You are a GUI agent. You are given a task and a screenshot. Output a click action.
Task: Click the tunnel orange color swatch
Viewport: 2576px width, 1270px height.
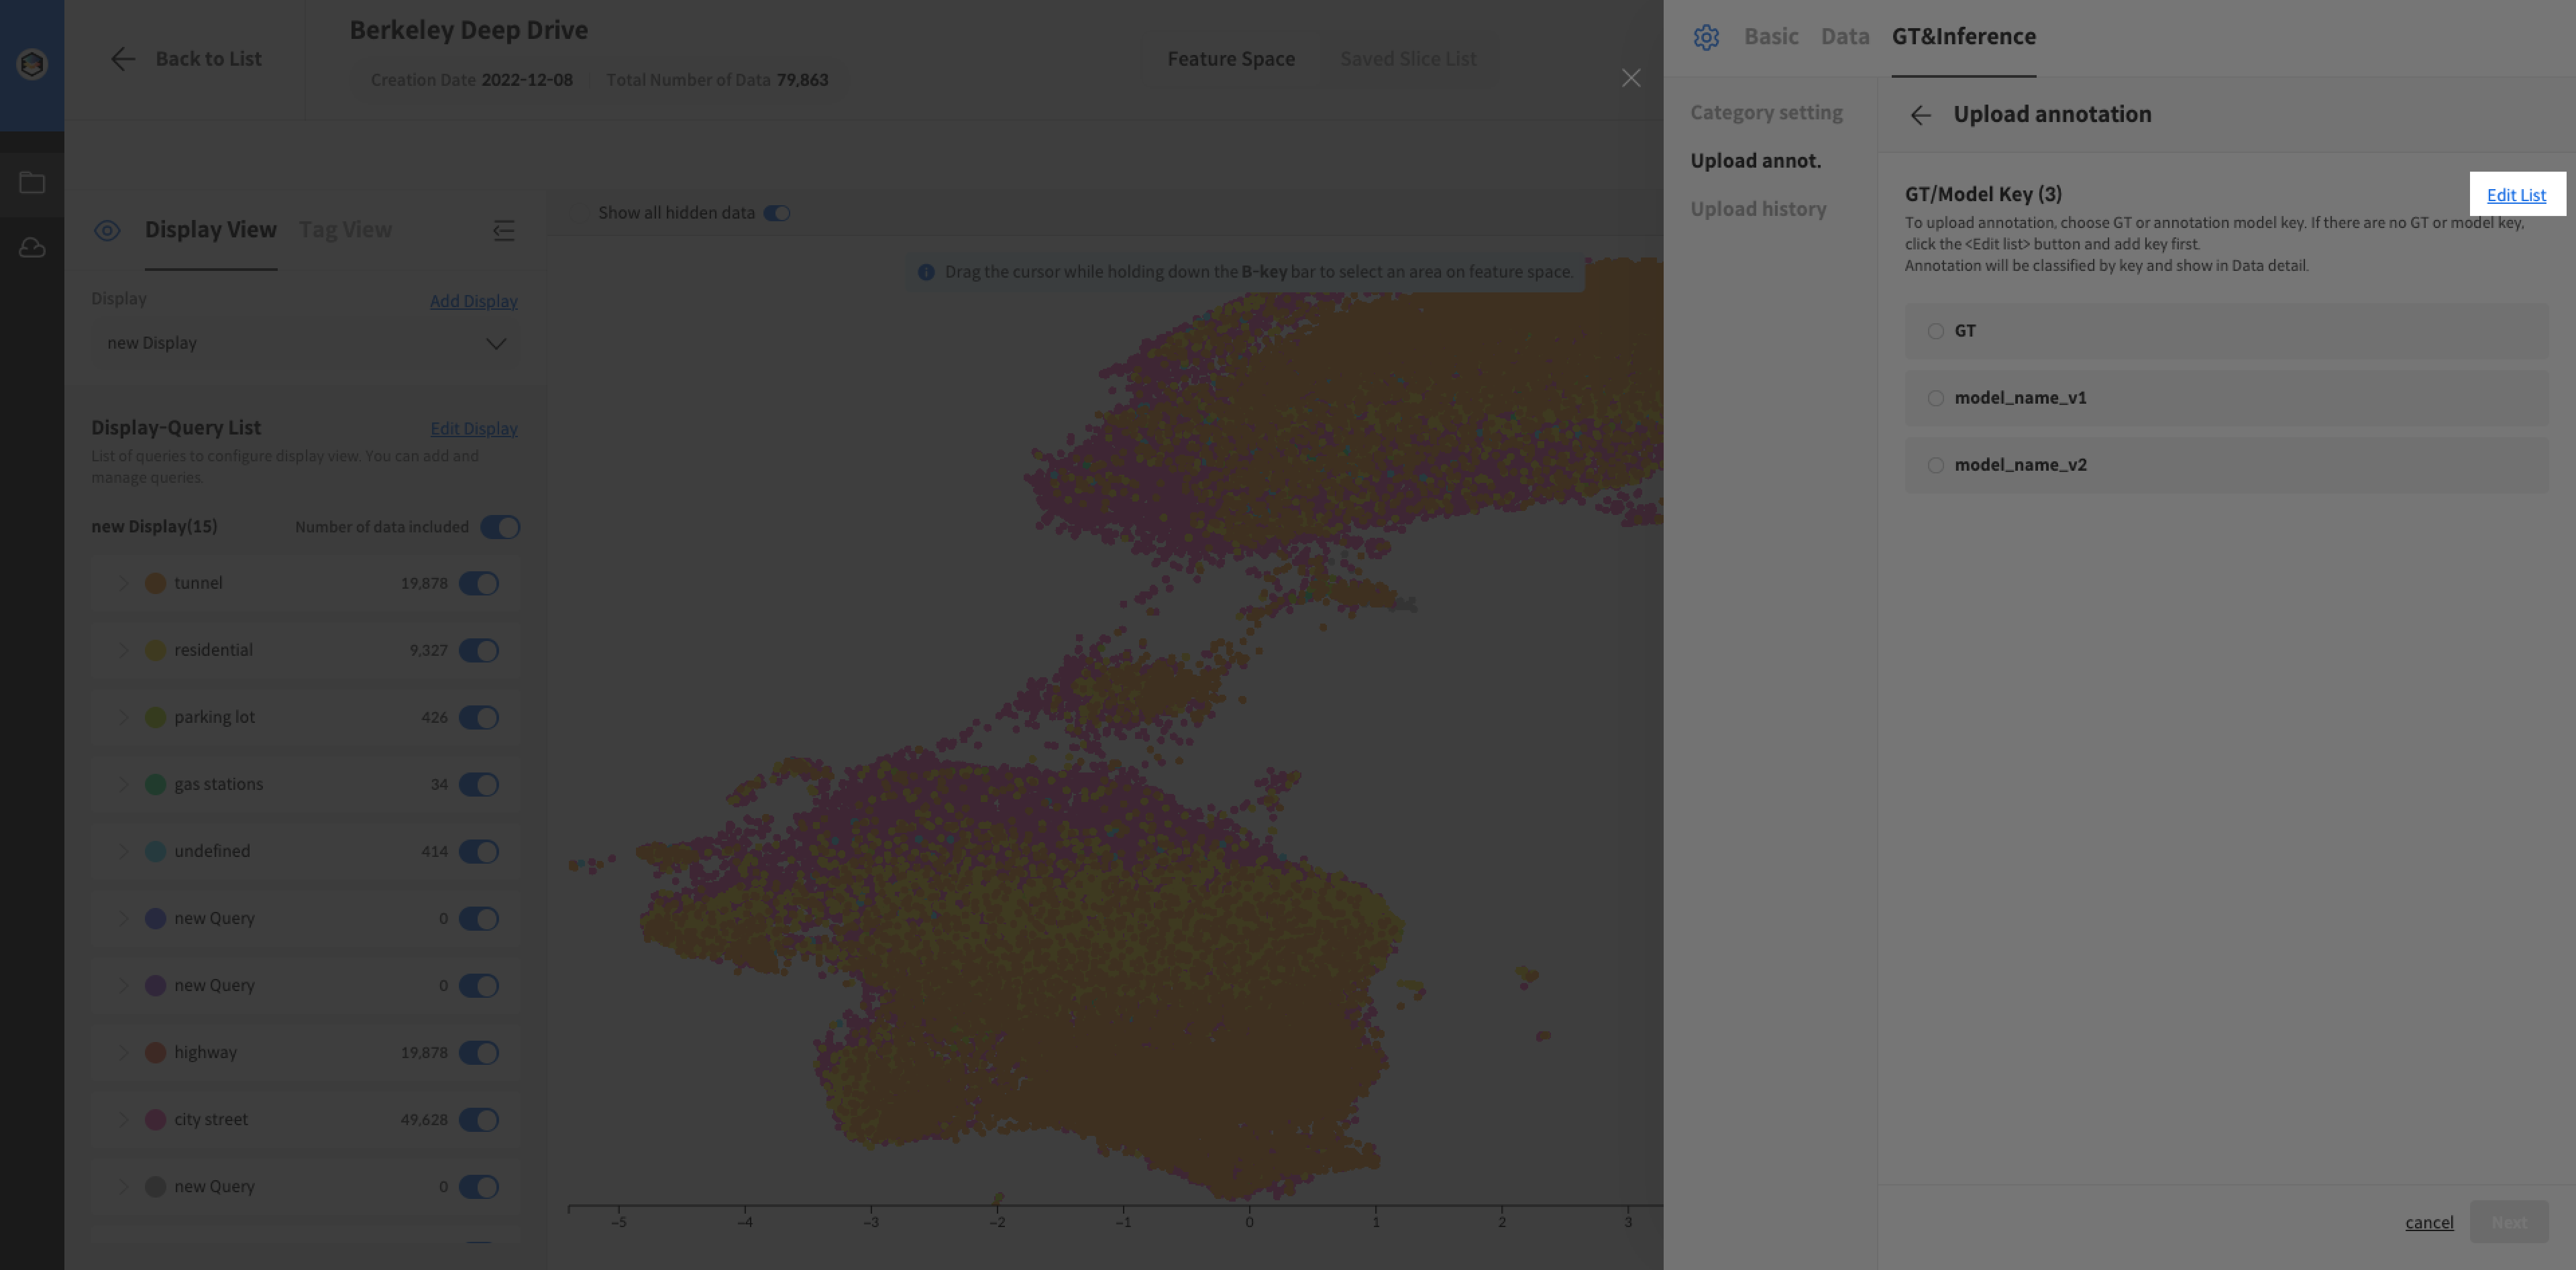click(x=155, y=583)
